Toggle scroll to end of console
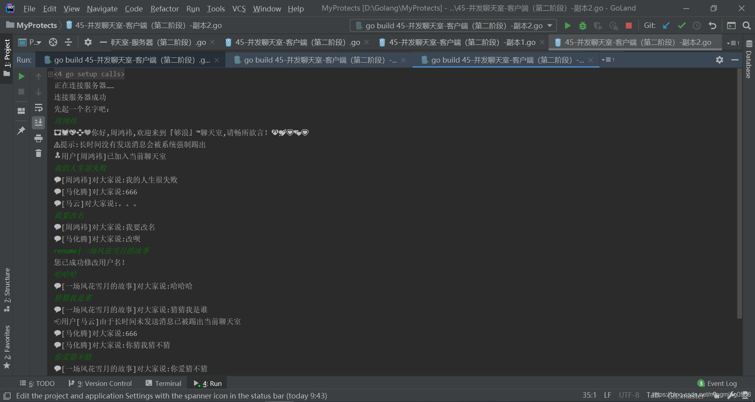 pos(39,123)
